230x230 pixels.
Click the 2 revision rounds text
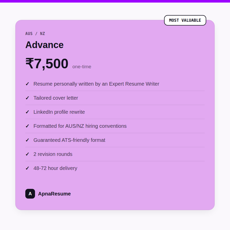coord(53,154)
